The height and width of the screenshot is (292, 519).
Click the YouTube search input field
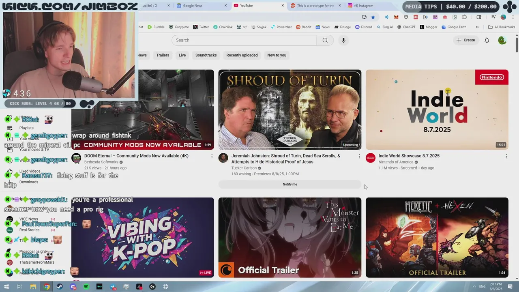pyautogui.click(x=244, y=40)
